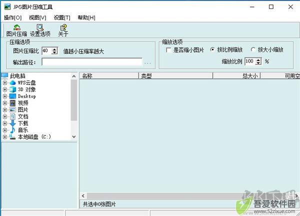Expand the 视频 tree node
The image size is (300, 216).
coord(5,103)
